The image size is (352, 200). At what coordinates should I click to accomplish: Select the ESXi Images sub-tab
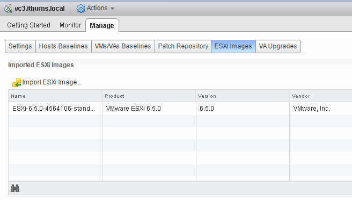coord(233,46)
